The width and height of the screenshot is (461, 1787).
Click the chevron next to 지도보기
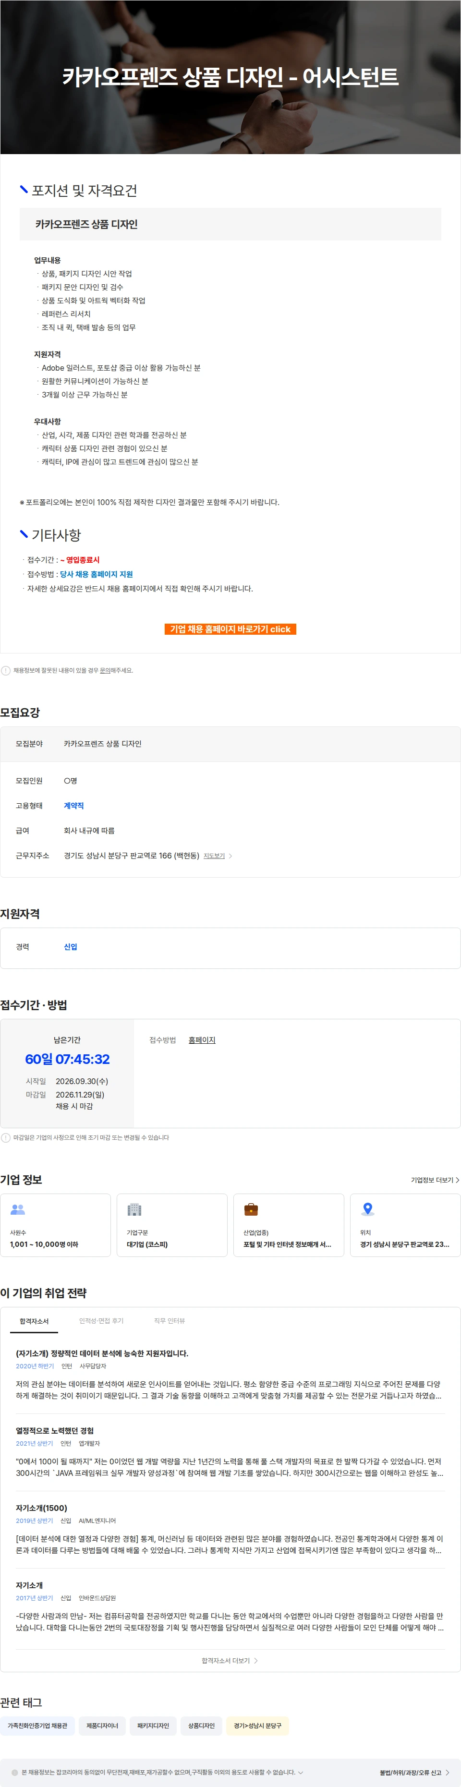click(x=230, y=856)
